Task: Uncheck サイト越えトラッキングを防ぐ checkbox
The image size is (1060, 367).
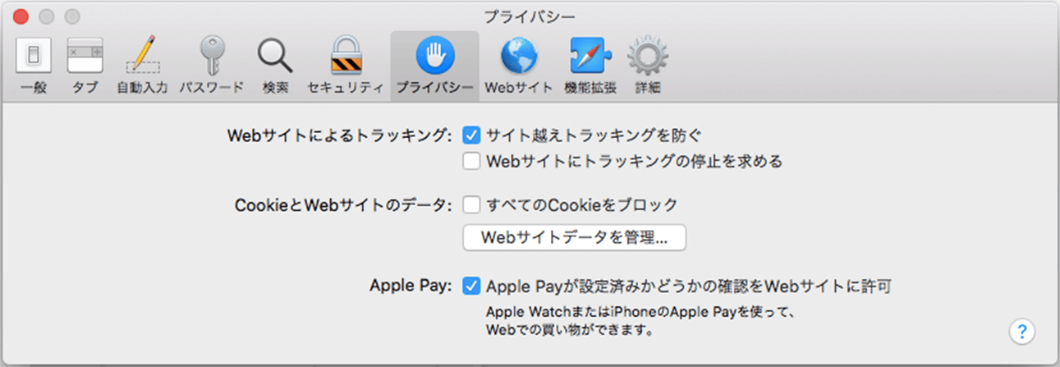Action: point(471,135)
